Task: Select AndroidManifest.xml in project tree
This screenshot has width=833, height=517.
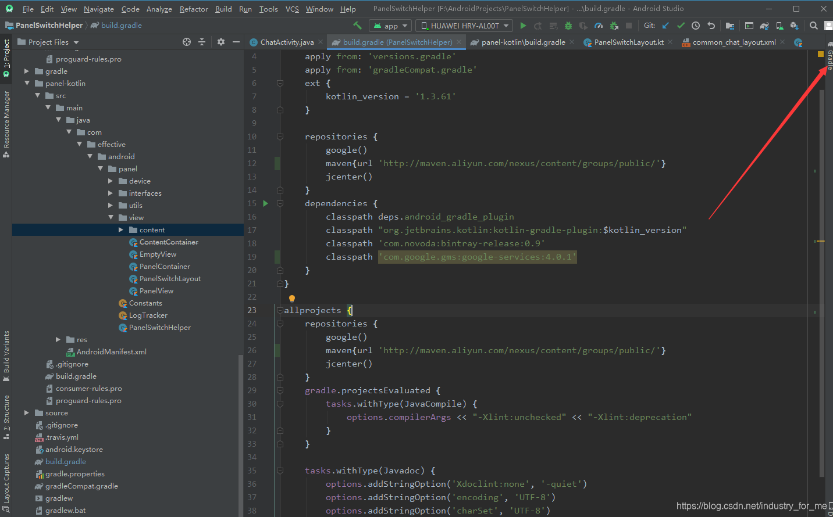Action: 111,351
